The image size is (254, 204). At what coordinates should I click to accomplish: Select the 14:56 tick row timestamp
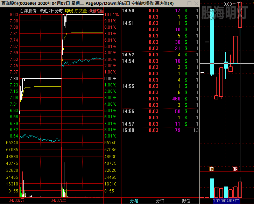pyautogui.click(x=128, y=111)
